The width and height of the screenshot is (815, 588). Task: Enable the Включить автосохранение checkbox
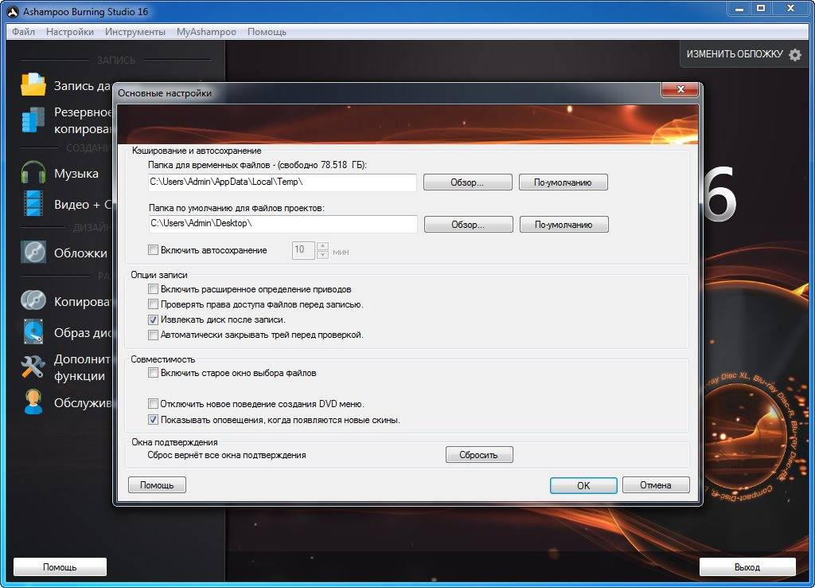tap(153, 249)
